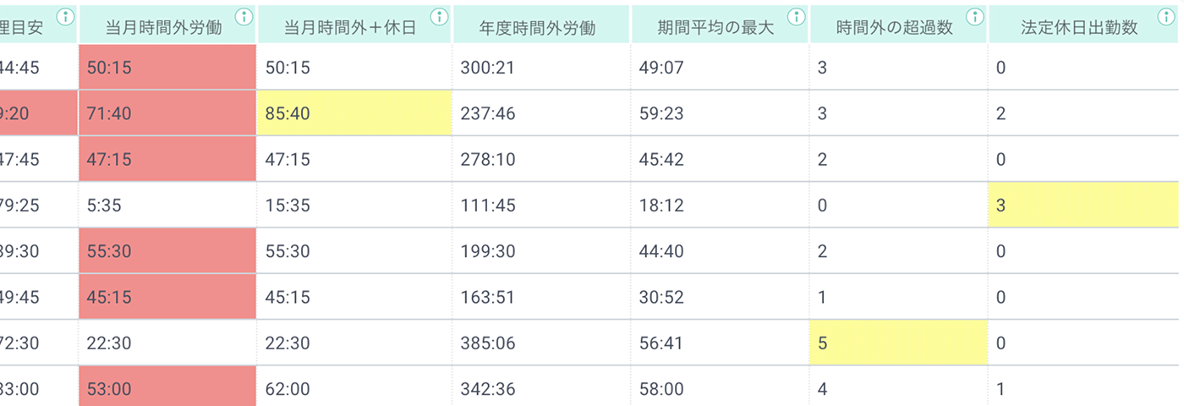The height and width of the screenshot is (406, 1184).
Task: Click yellow cell with value 3
Action: pyautogui.click(x=1086, y=205)
